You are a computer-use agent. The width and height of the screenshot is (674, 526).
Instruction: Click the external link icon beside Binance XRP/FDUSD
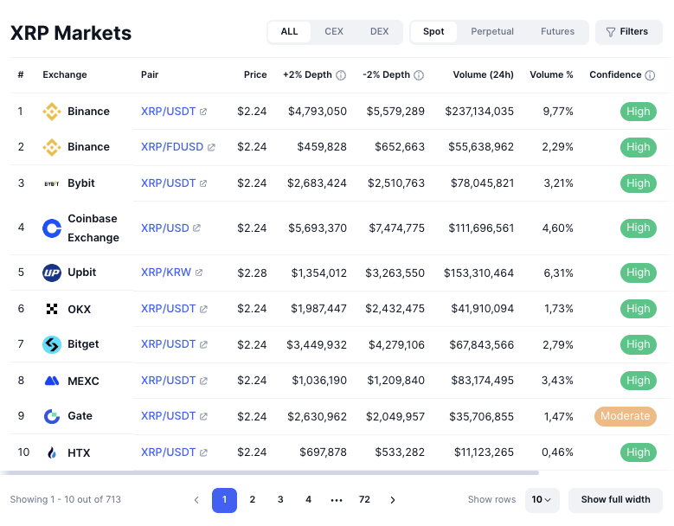pos(211,147)
